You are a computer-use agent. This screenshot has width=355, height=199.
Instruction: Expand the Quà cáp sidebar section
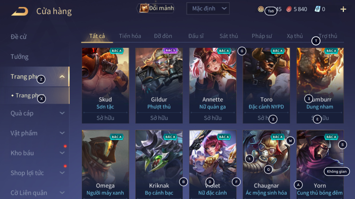pyautogui.click(x=62, y=113)
